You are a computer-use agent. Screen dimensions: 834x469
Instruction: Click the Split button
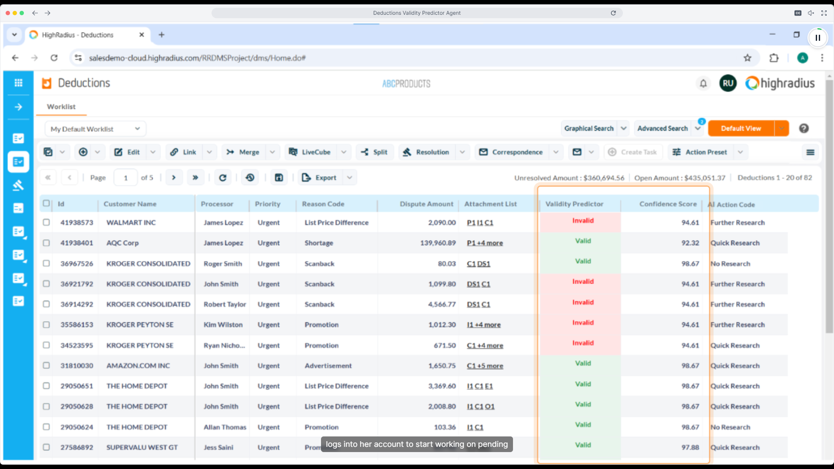tap(374, 152)
